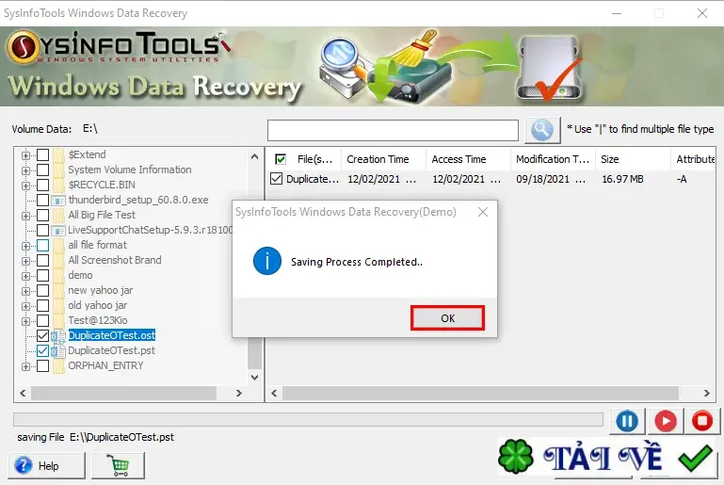Check the all file format checkbox
This screenshot has width=724, height=485.
point(42,245)
